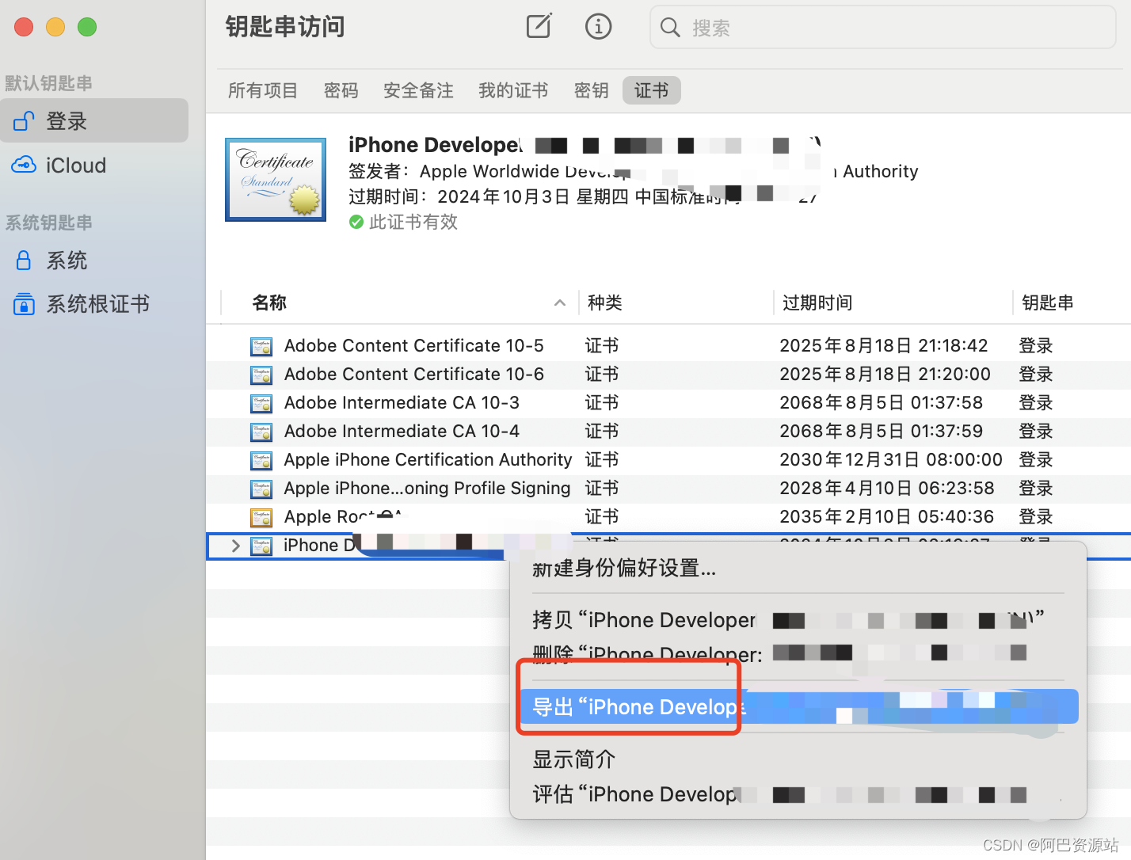Click the gold Apple Root CA icon

click(x=261, y=517)
